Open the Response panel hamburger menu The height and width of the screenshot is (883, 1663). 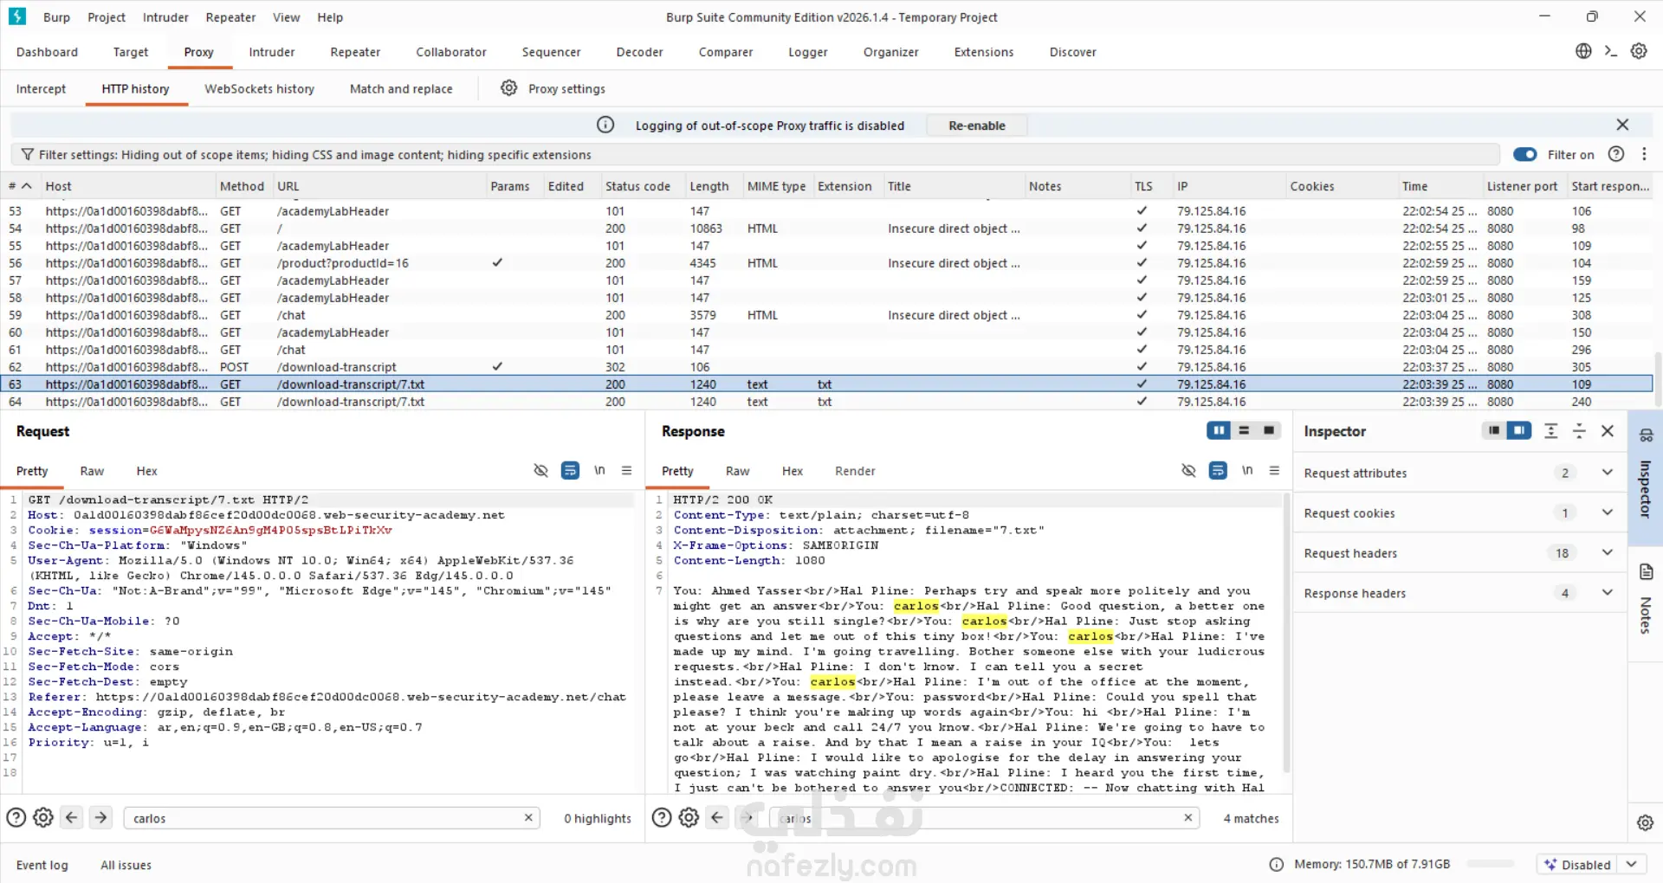(1274, 470)
